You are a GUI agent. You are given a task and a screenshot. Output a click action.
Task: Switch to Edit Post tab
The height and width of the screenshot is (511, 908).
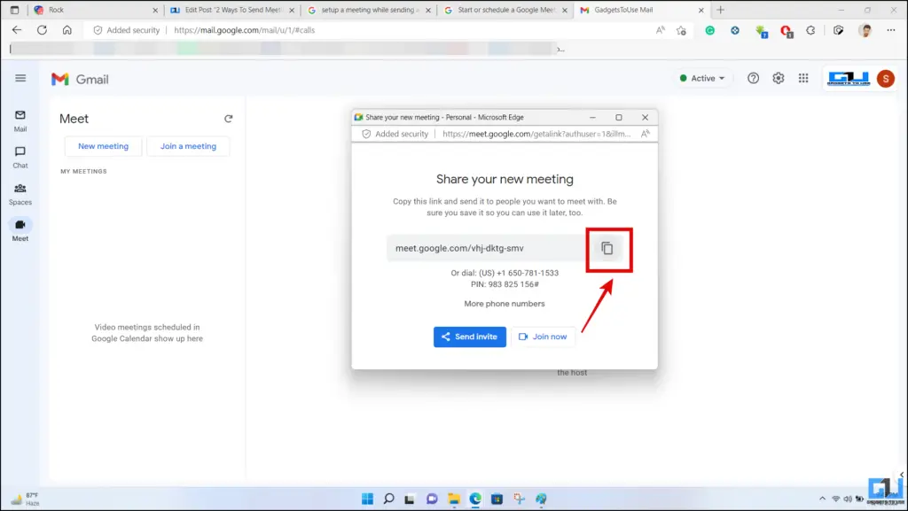pos(231,10)
